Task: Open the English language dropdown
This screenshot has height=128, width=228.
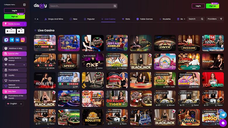Action: 15,104
